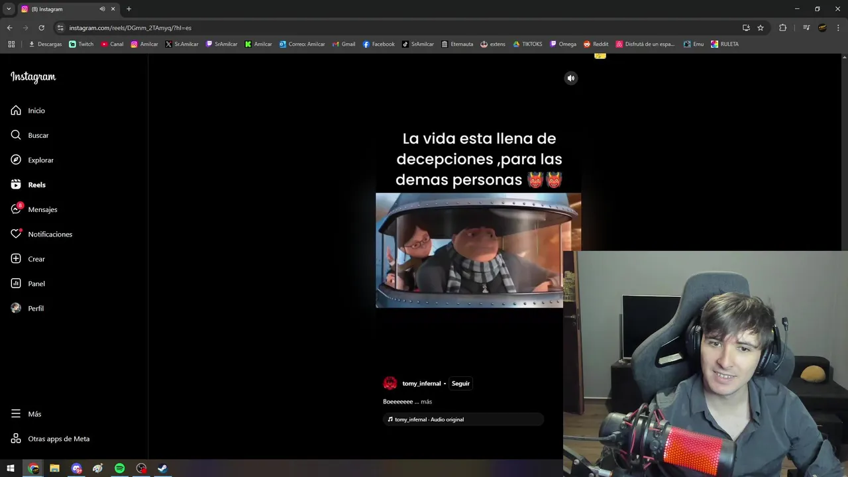Open the TikTok SrAmilcar bookmark

tap(418, 44)
